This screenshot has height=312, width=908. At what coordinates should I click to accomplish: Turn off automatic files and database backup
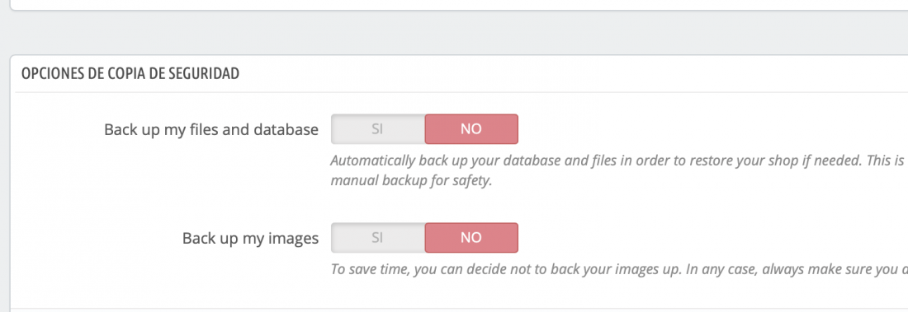pyautogui.click(x=471, y=129)
